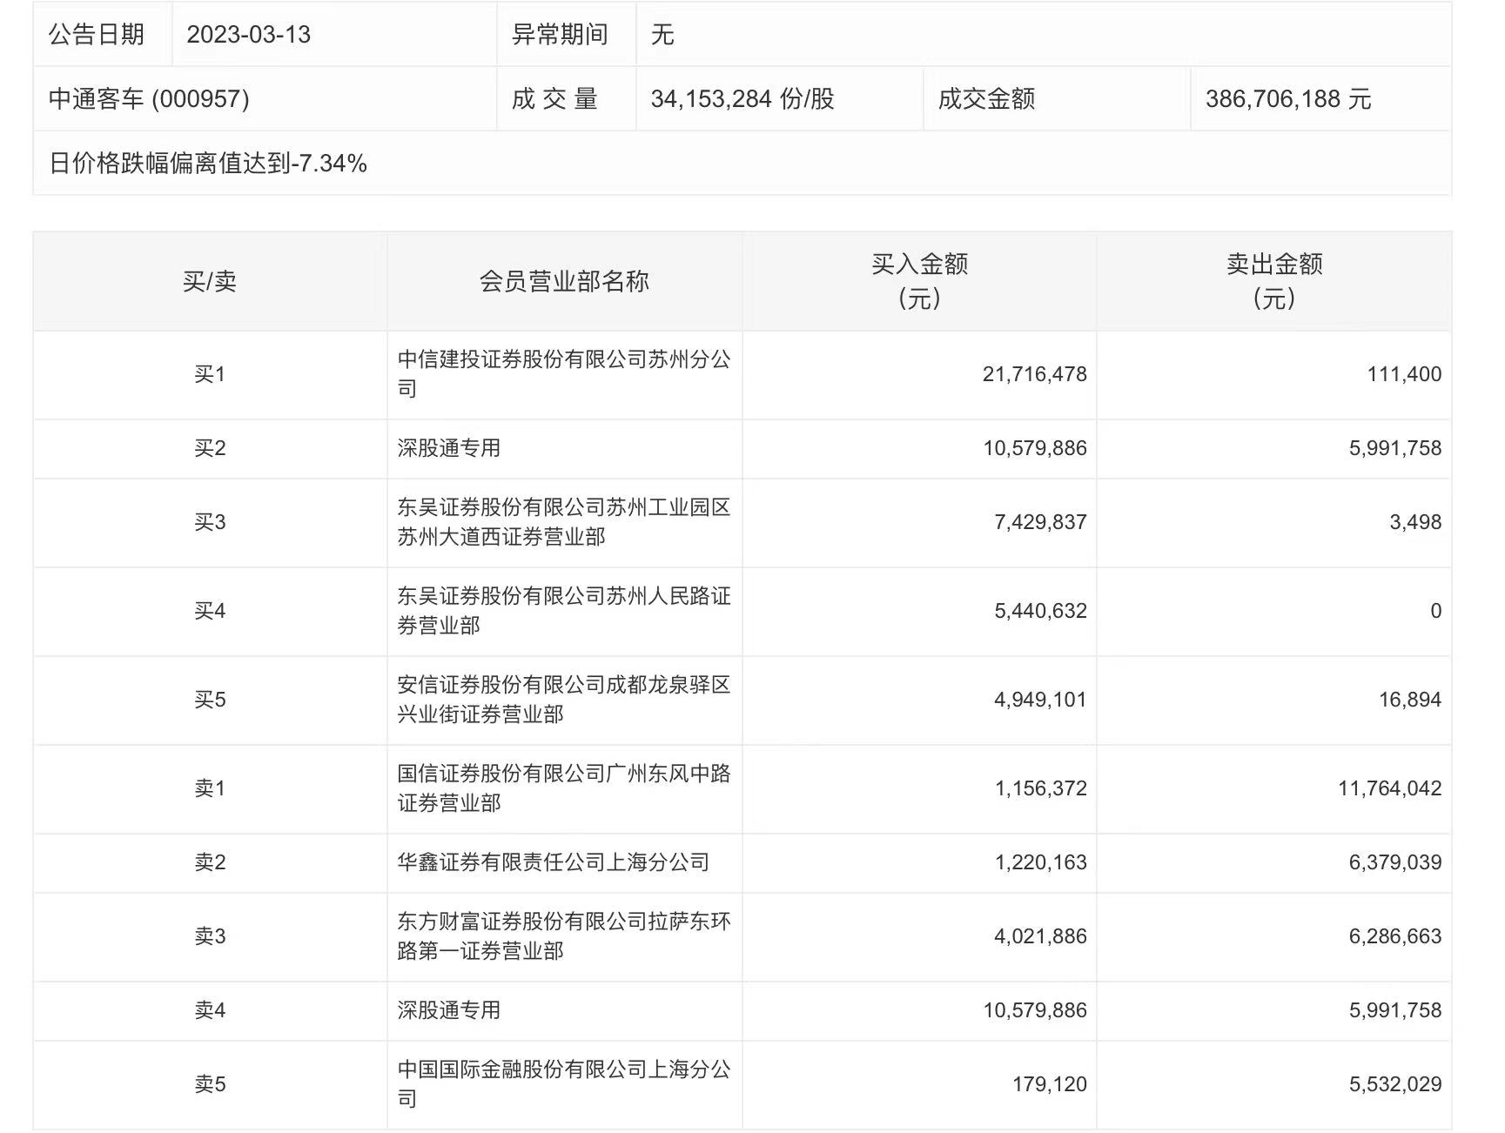Select the 卖3 row label

point(210,936)
